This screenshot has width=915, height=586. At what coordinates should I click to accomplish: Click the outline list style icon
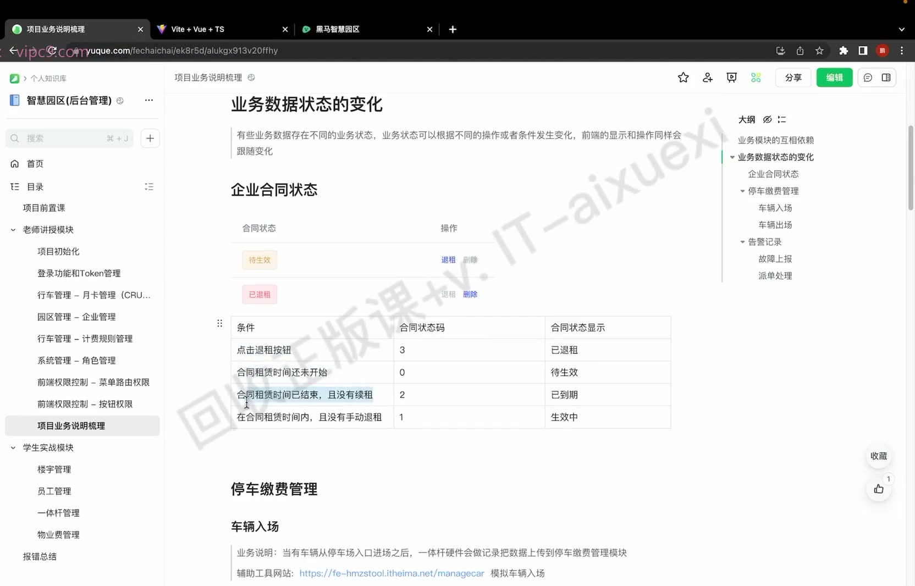[x=782, y=119]
